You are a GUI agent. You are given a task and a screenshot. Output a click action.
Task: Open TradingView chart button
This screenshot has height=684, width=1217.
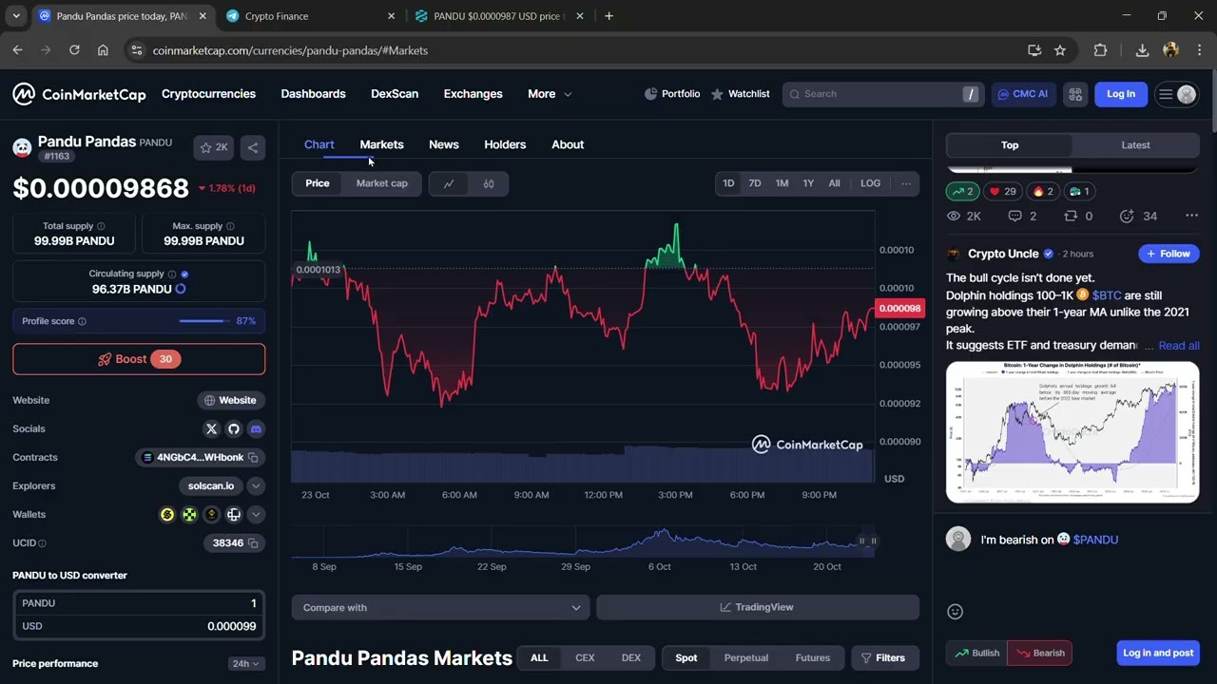pyautogui.click(x=758, y=608)
